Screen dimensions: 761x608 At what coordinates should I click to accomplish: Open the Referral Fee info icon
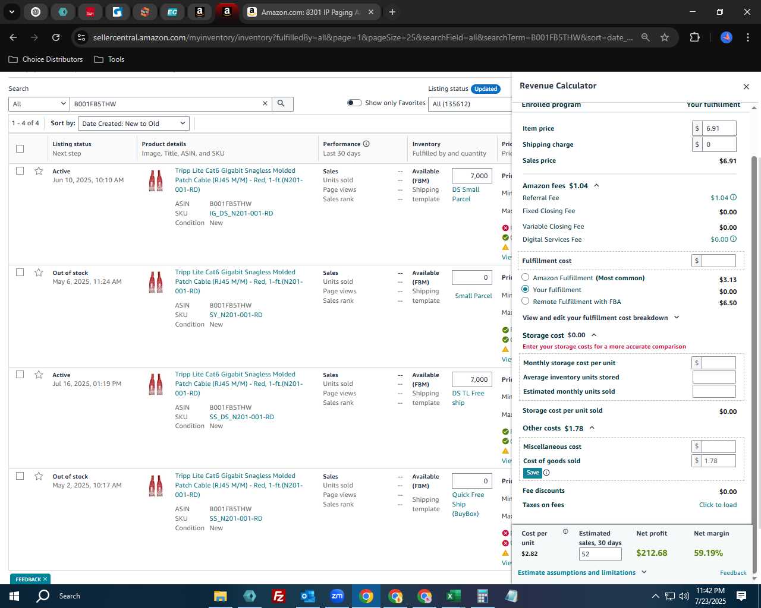[x=733, y=198]
